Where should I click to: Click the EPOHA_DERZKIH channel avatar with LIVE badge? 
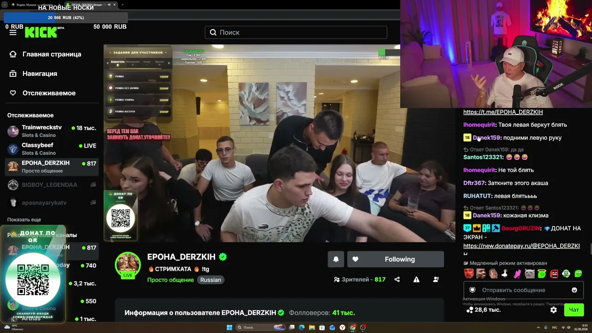[x=128, y=265]
